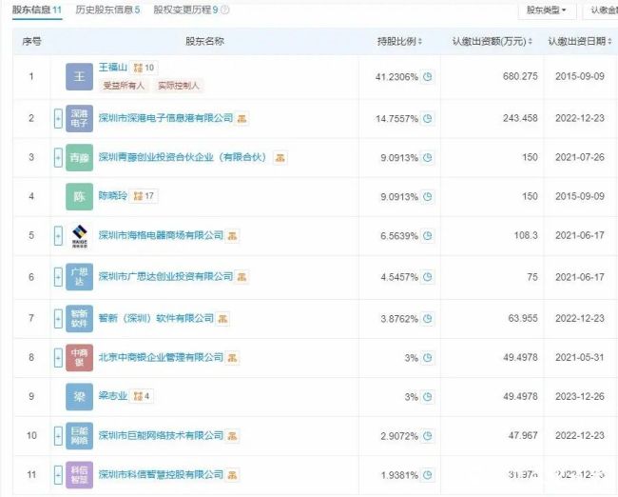Click pie chart icon beside 3.8762%
The height and width of the screenshot is (497, 618).
(x=428, y=319)
